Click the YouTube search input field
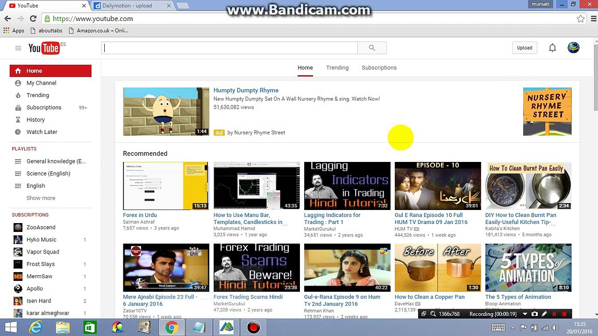This screenshot has height=336, width=598. click(x=229, y=48)
